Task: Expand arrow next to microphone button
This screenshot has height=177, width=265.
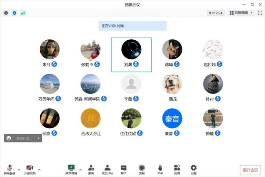Action: point(19,169)
